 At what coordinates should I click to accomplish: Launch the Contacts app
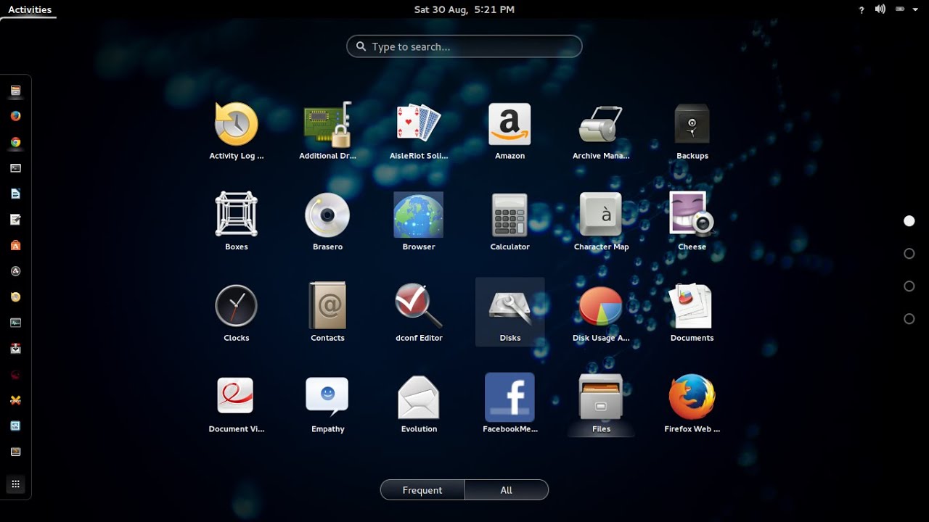pyautogui.click(x=327, y=313)
